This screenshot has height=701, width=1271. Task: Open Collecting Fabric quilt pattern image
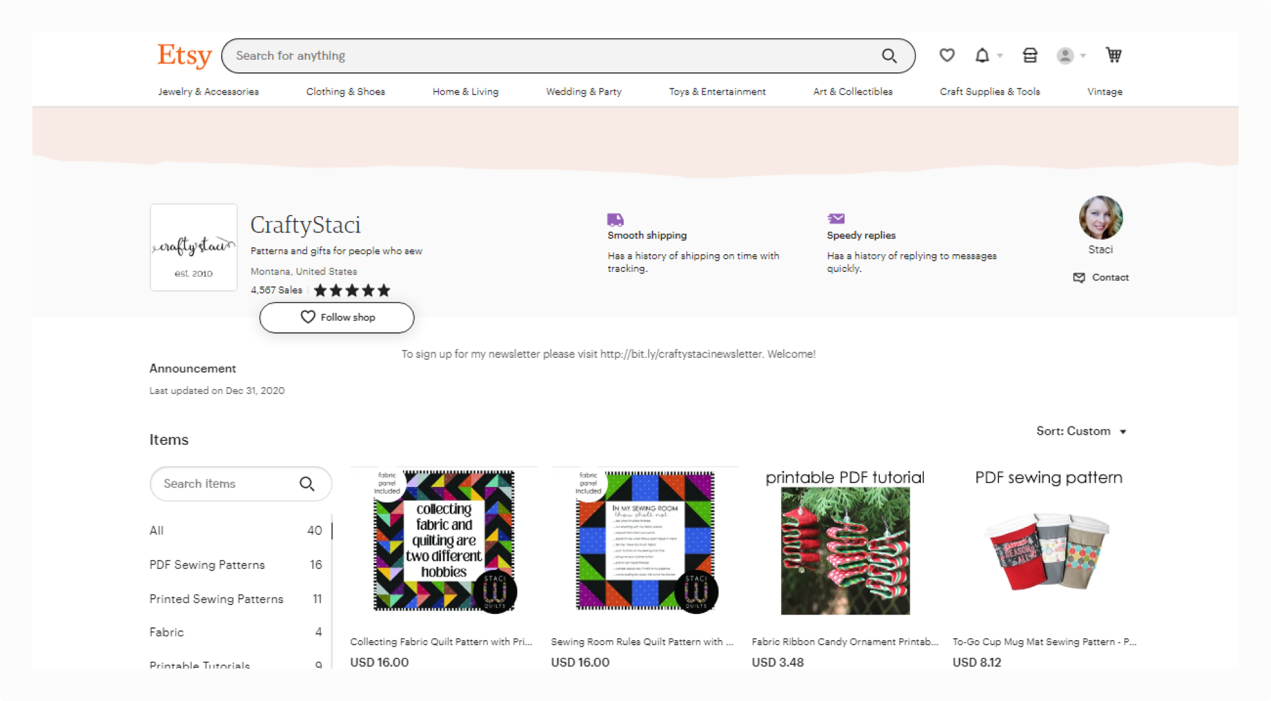(444, 541)
